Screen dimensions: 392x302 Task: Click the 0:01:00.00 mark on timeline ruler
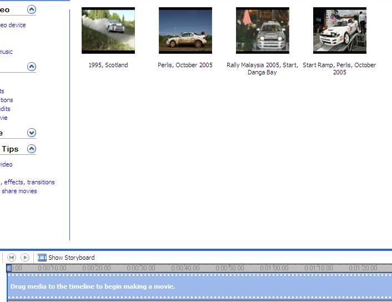tap(274, 268)
